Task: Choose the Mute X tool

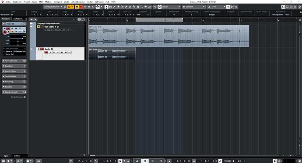Action: coord(130,7)
